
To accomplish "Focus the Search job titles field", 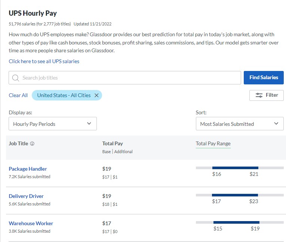I will 125,78.
